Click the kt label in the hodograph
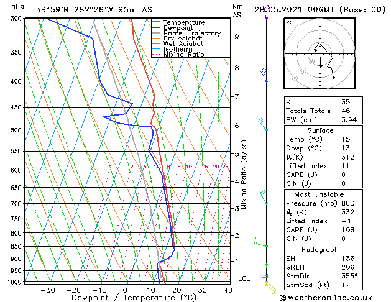391x302 pixels. (288, 22)
